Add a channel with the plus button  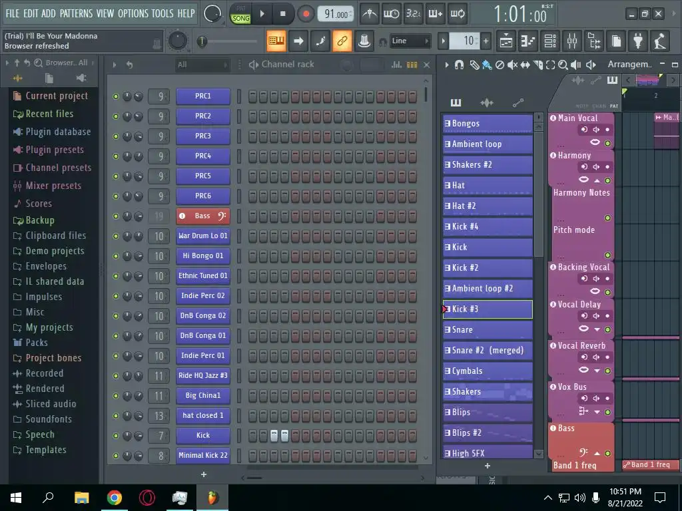point(204,474)
